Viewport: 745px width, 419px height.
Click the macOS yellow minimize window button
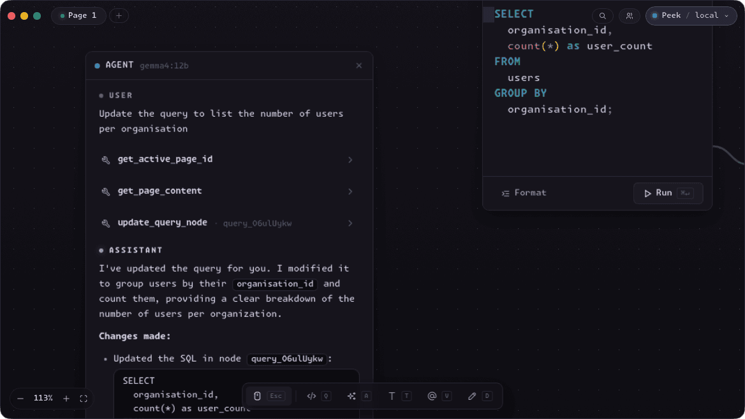pyautogui.click(x=24, y=16)
